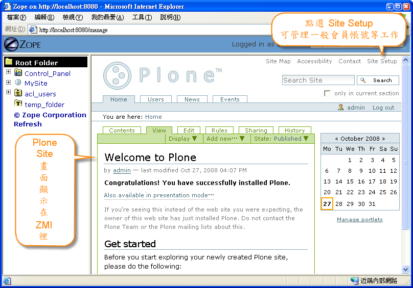The image size is (413, 288).
Task: Switch to the Events site tab
Action: click(230, 99)
